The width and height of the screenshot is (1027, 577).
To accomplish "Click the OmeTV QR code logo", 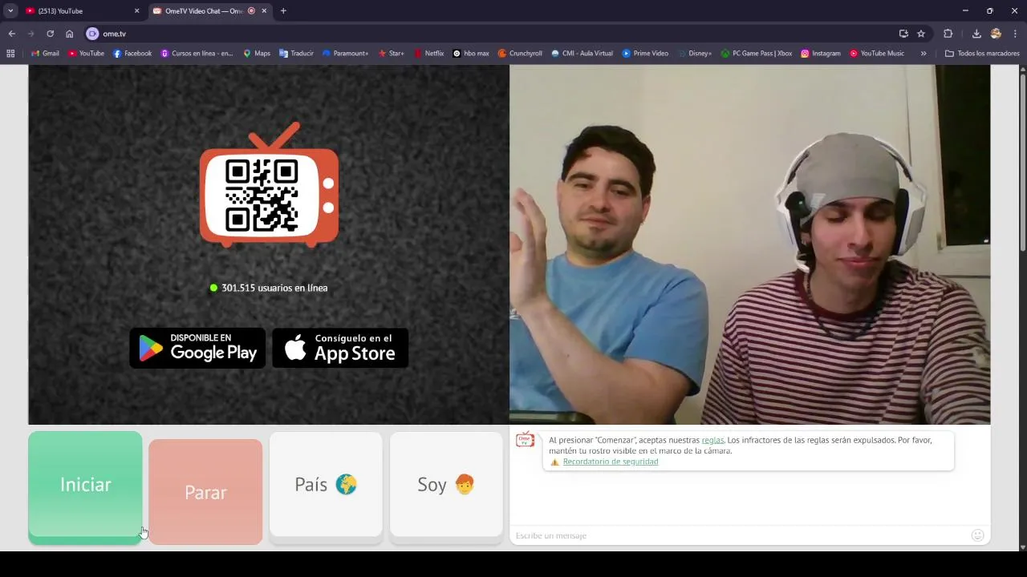I will [269, 185].
